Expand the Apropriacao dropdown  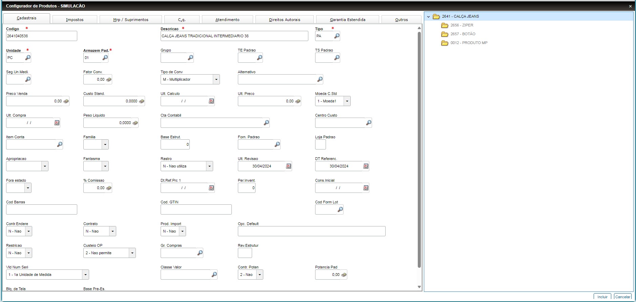tap(45, 166)
